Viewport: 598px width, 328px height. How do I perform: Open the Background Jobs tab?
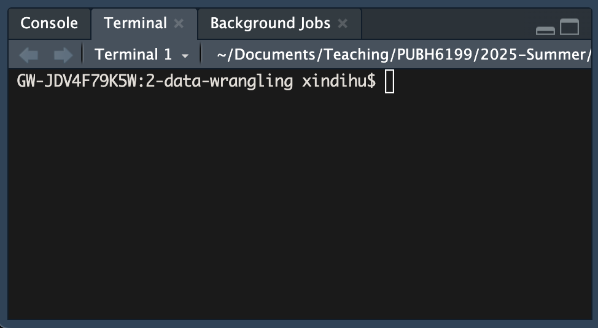click(x=270, y=24)
